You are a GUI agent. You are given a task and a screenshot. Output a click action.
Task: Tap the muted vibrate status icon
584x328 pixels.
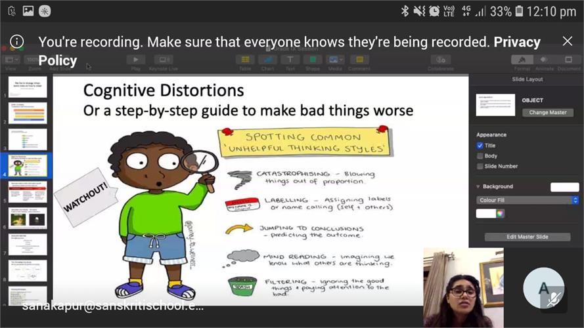click(419, 11)
